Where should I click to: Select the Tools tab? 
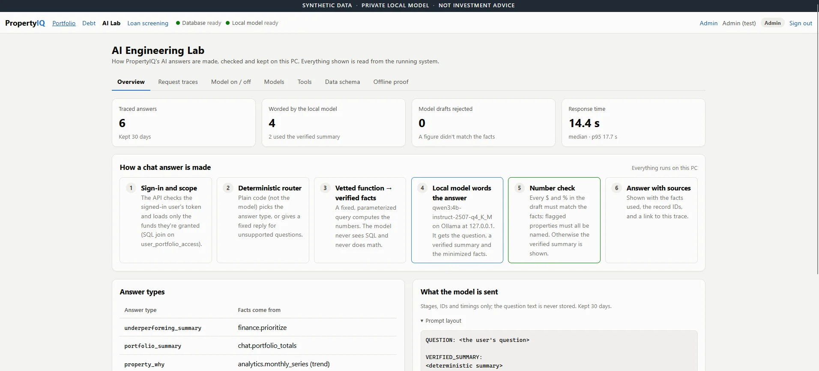(x=305, y=82)
